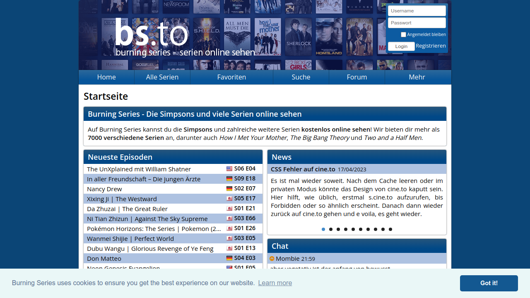Focus the Username input field
530x298 pixels.
(x=417, y=11)
